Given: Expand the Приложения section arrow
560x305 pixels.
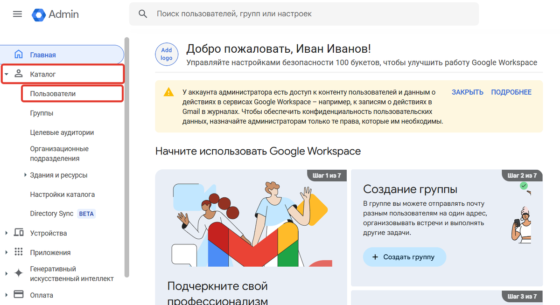Looking at the screenshot, I should pos(7,252).
